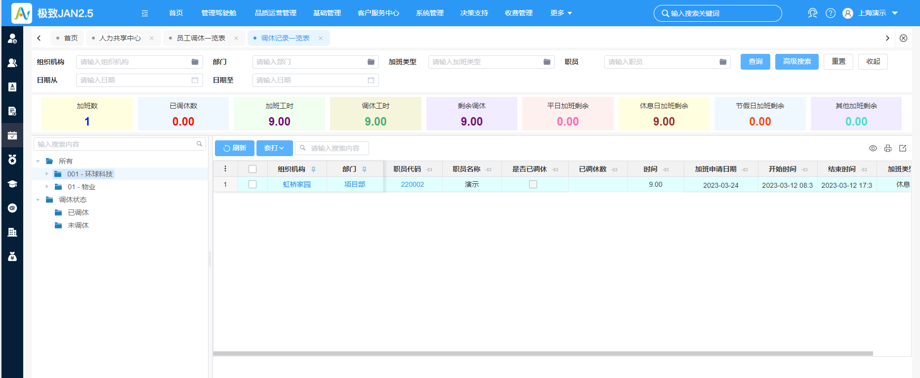This screenshot has height=378, width=920.
Task: Open the 品质运营管理 menu
Action: click(x=275, y=13)
